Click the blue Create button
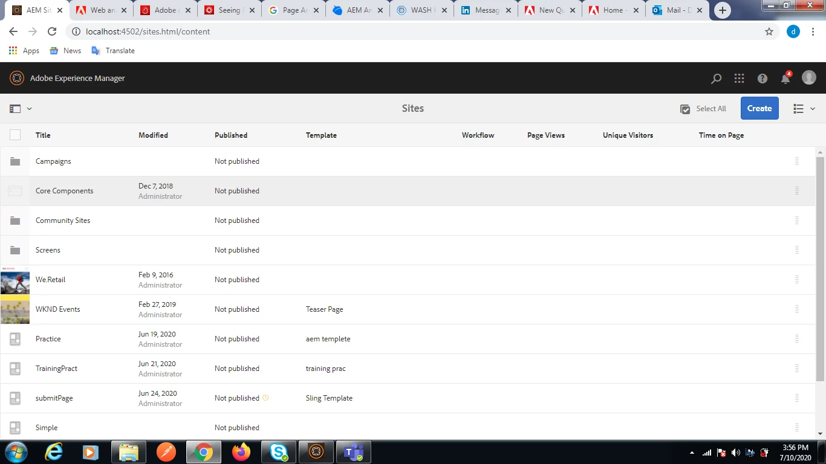The image size is (826, 464). (759, 108)
